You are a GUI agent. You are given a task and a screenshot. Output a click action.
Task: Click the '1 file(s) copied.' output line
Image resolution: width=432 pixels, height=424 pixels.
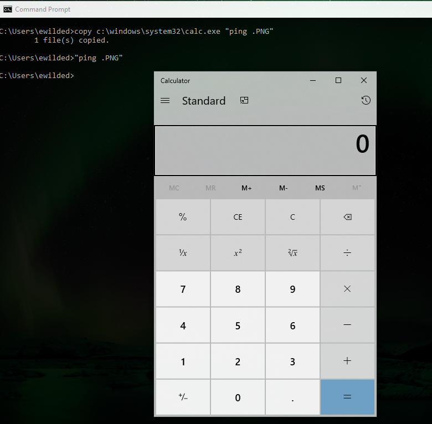[71, 40]
